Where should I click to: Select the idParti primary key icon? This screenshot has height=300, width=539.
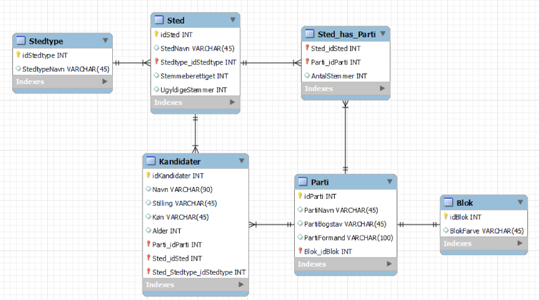pos(300,196)
